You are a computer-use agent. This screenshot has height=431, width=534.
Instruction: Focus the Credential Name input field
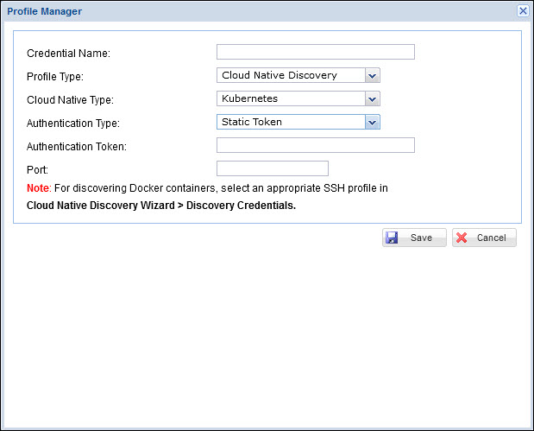(x=315, y=52)
